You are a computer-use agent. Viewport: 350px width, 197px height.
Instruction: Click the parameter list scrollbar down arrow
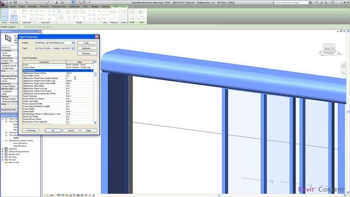[95, 123]
